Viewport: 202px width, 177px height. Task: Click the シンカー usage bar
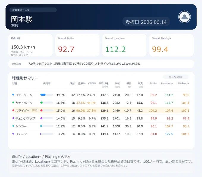click(x=47, y=126)
